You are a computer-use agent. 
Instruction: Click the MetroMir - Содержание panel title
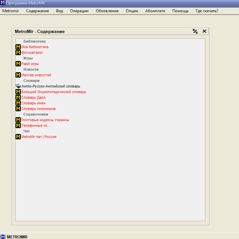click(x=40, y=32)
